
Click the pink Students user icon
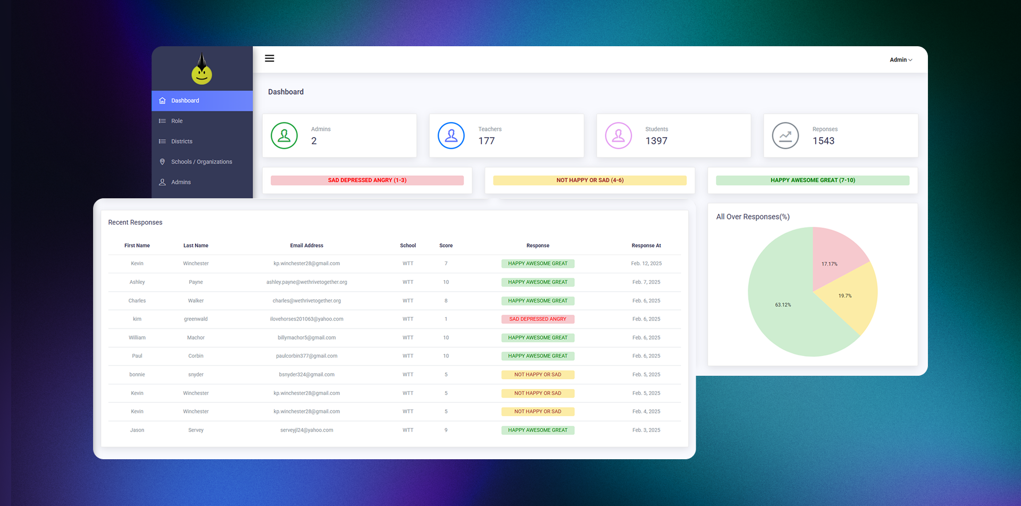pos(618,136)
